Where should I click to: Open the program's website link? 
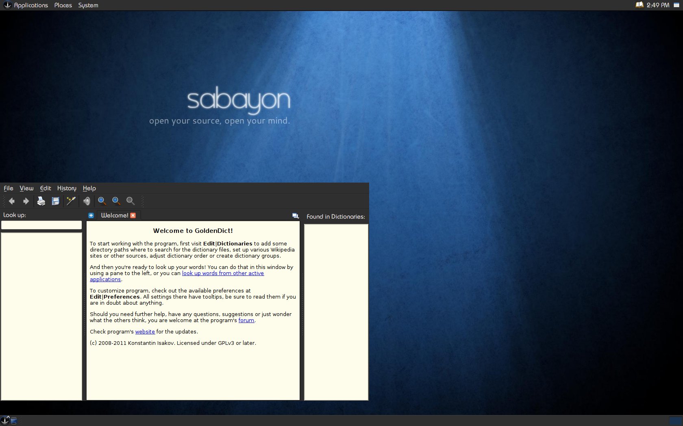coord(145,332)
